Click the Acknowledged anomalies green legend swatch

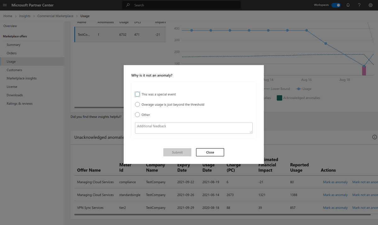pyautogui.click(x=279, y=98)
